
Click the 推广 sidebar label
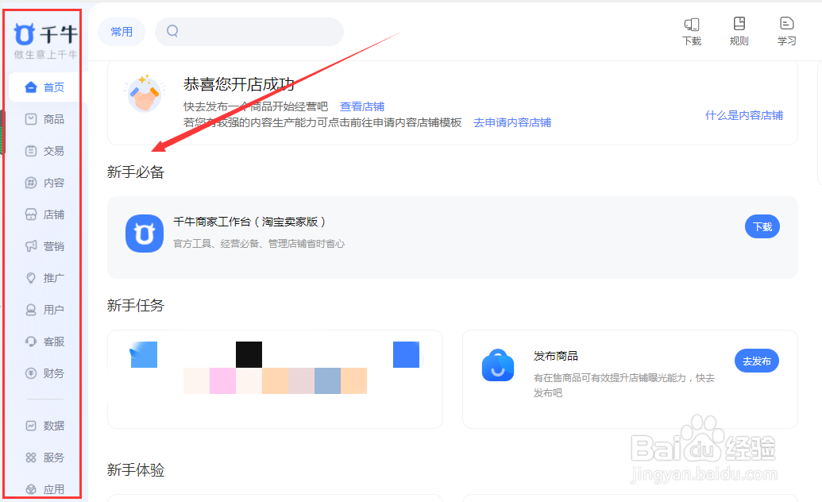pyautogui.click(x=53, y=278)
